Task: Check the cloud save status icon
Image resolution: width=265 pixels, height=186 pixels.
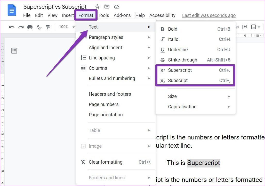Action: tap(117, 7)
